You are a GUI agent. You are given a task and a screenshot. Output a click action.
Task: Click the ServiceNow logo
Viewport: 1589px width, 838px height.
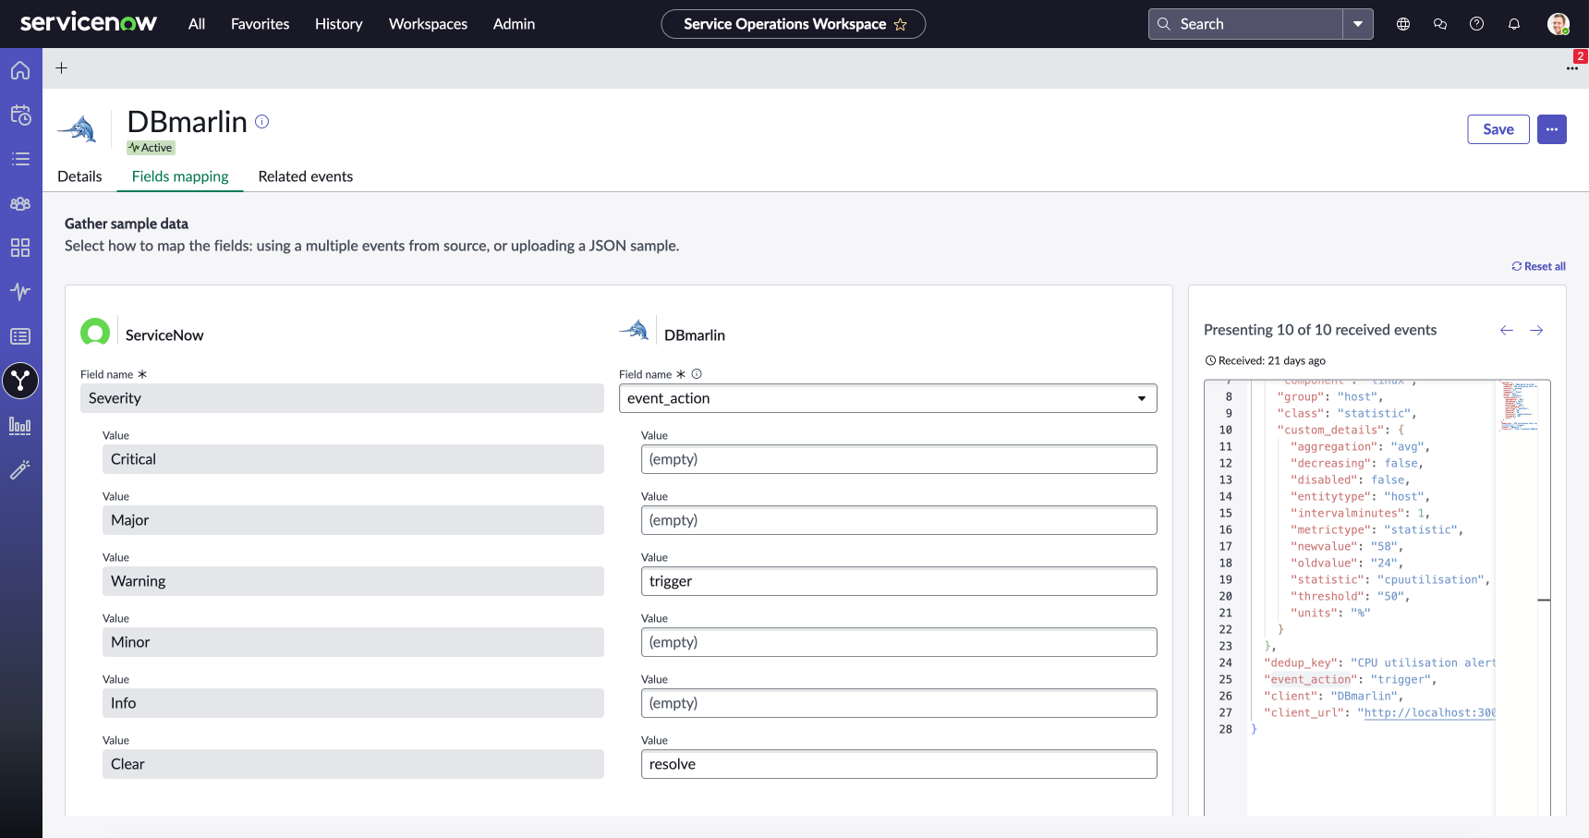(x=89, y=23)
